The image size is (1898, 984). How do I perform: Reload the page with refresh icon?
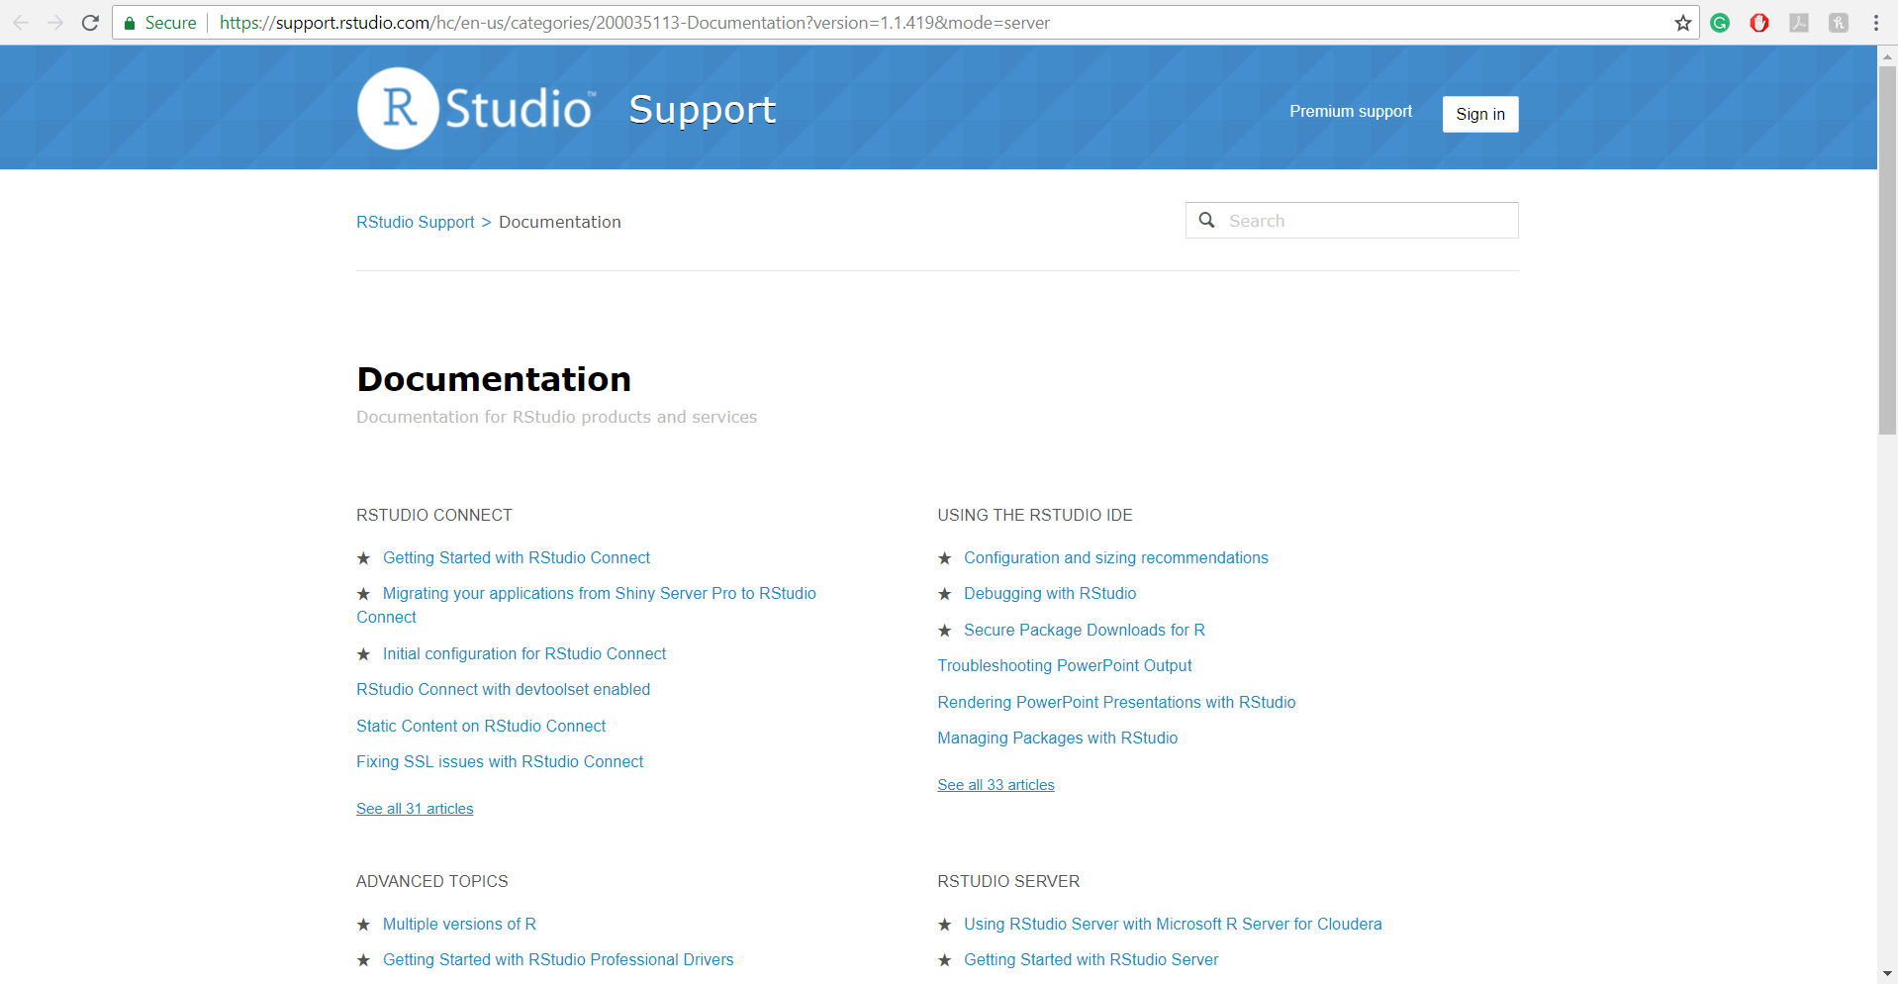click(x=90, y=23)
